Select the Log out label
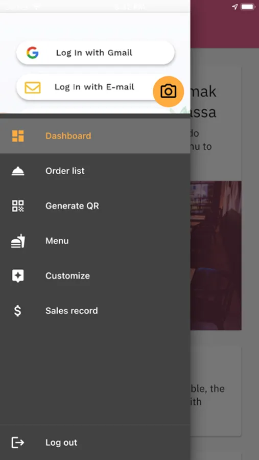The image size is (259, 460). pyautogui.click(x=61, y=443)
